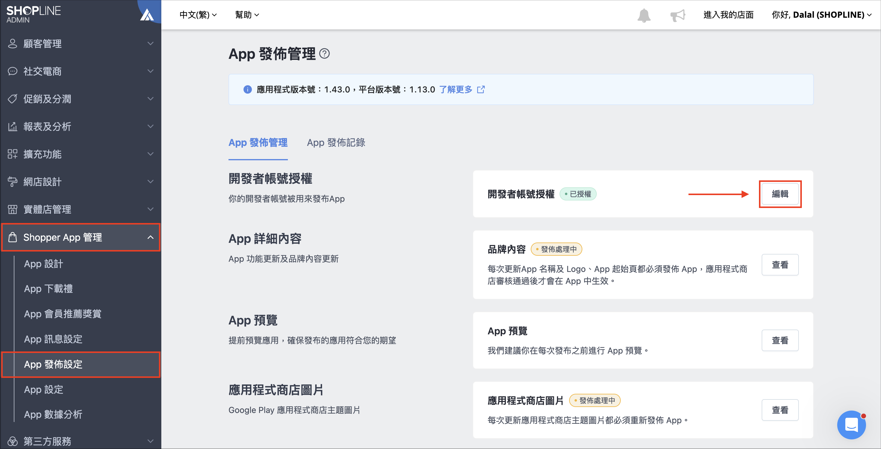Click 發佈處理中 badge beside 品牌內容
The width and height of the screenshot is (881, 449).
click(557, 249)
